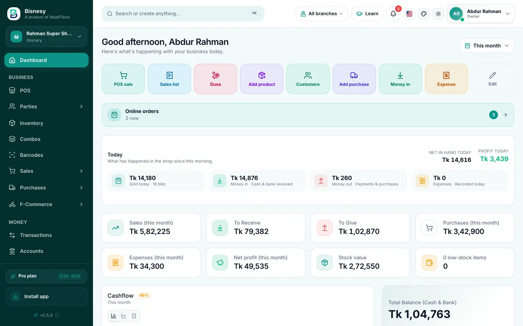Open the Dues shortcut

tap(215, 79)
